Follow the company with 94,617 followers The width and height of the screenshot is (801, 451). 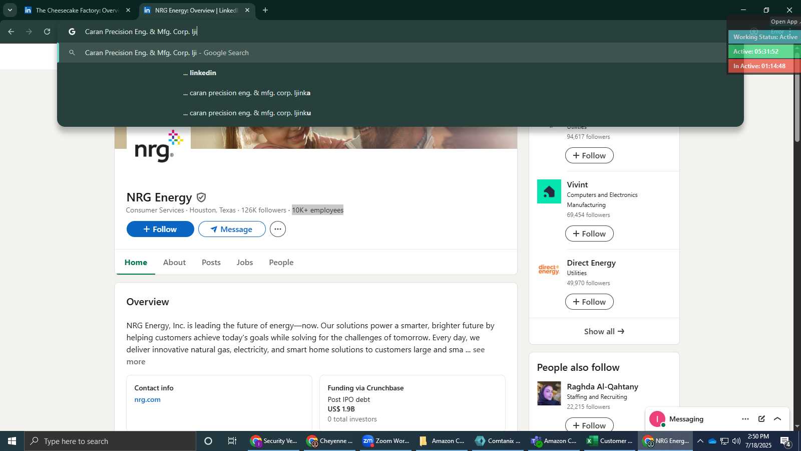pyautogui.click(x=589, y=155)
